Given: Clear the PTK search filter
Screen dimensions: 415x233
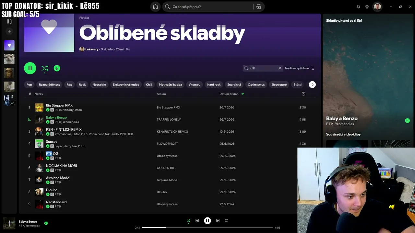Looking at the screenshot, I should [280, 68].
